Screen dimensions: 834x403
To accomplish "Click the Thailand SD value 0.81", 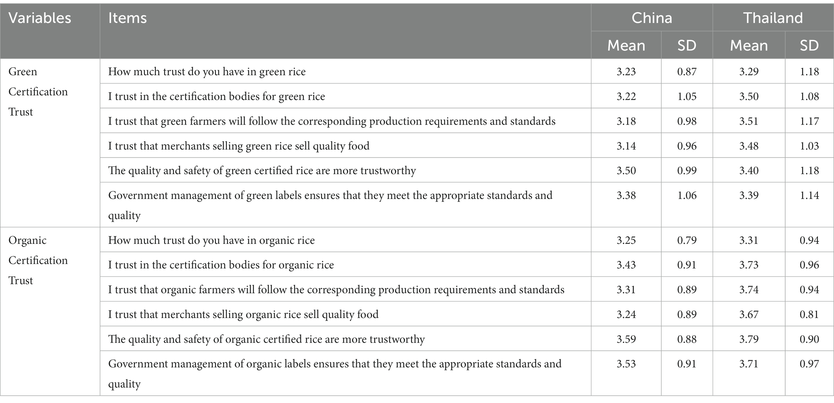I will click(x=809, y=314).
